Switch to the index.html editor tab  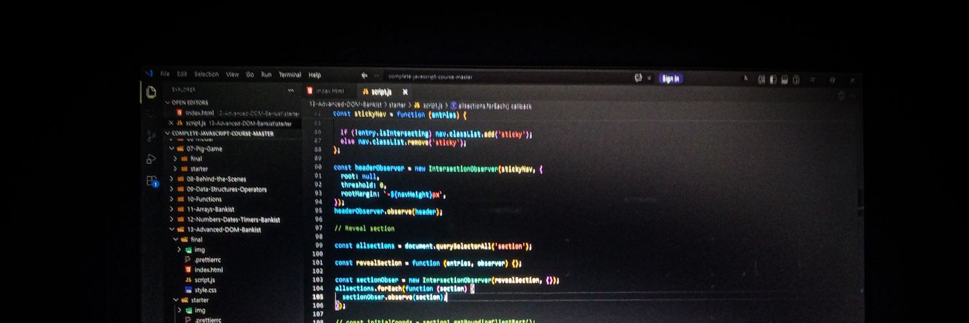(x=327, y=91)
